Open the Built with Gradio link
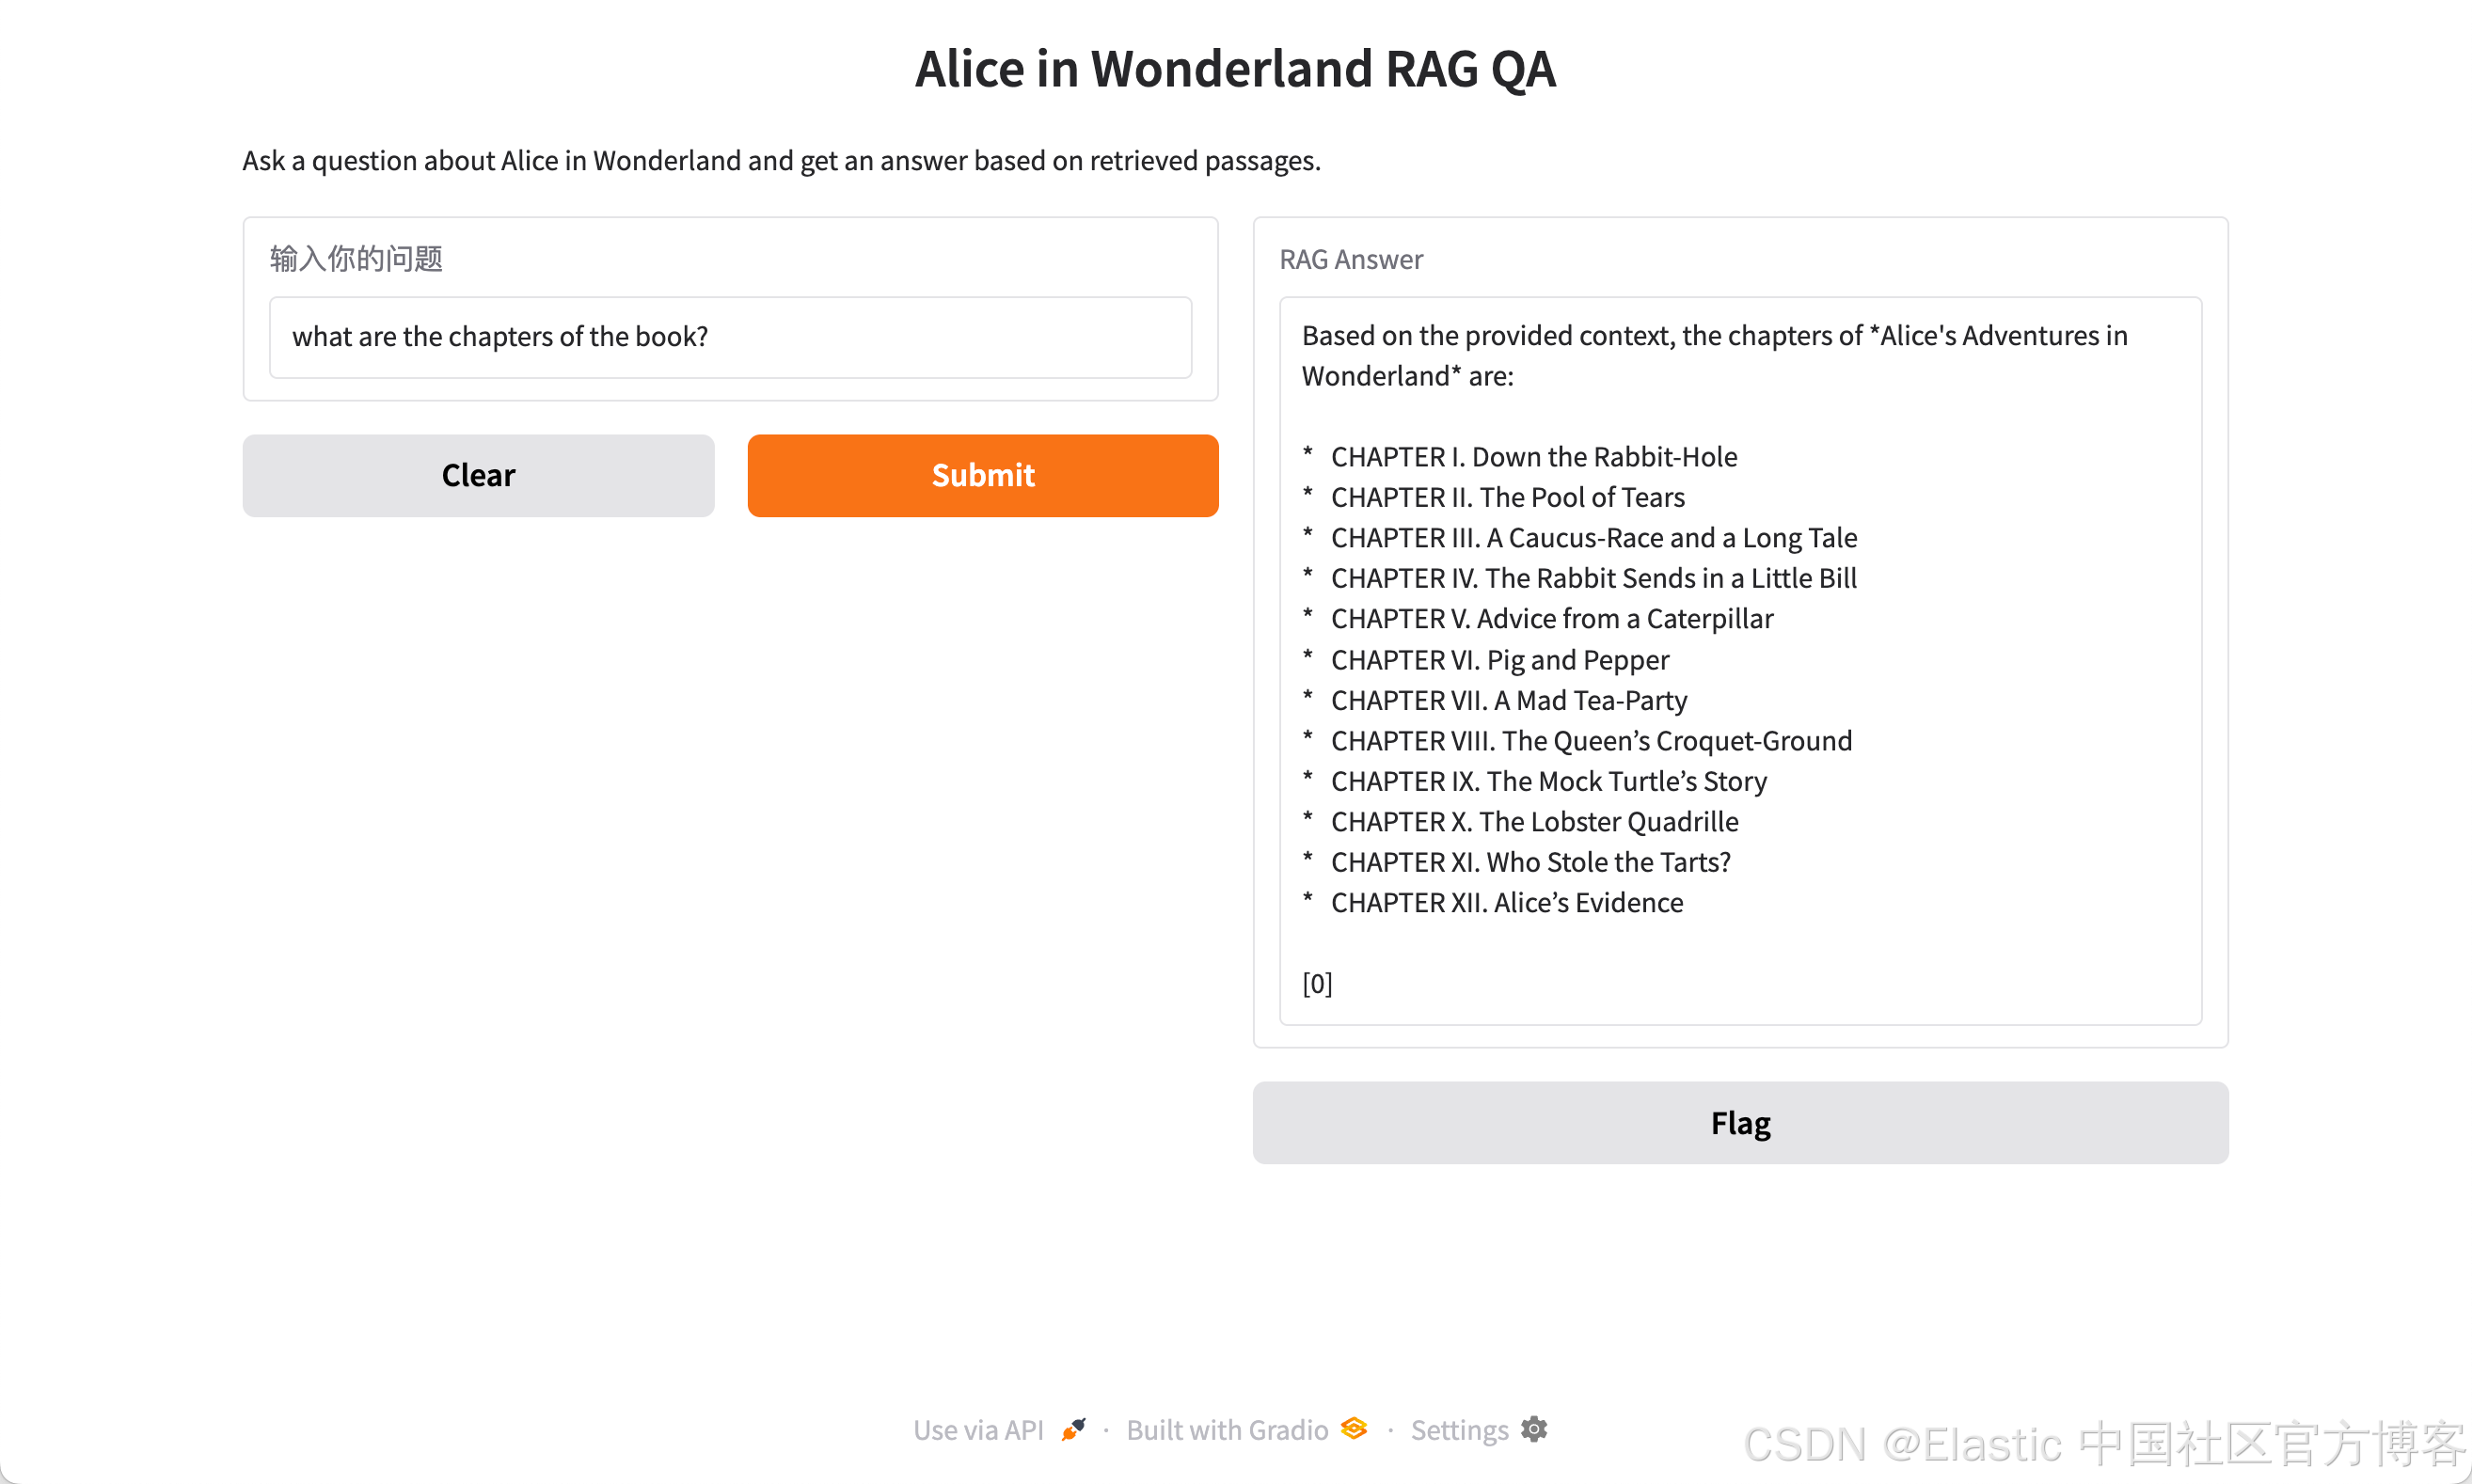 tap(1227, 1431)
